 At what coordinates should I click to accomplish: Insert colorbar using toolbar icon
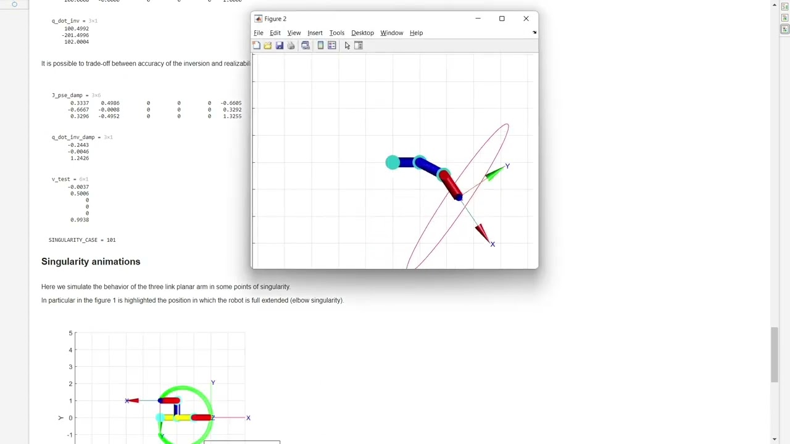pos(320,46)
